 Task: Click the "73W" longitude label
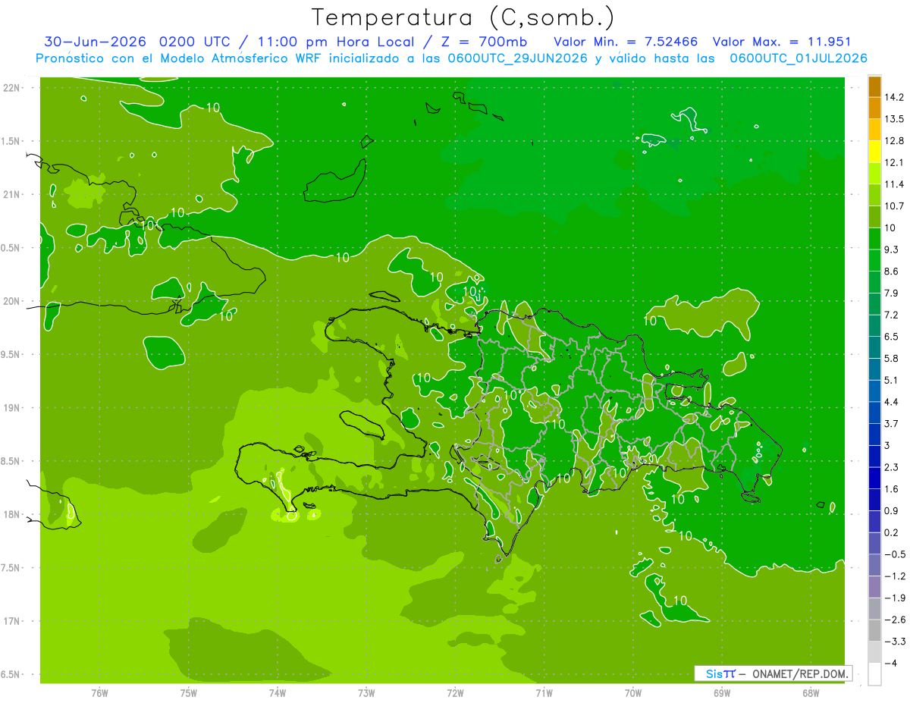pos(366,692)
